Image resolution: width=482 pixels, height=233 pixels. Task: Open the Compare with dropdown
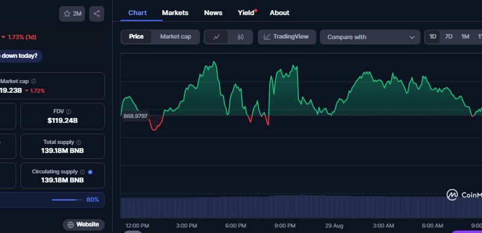click(370, 37)
